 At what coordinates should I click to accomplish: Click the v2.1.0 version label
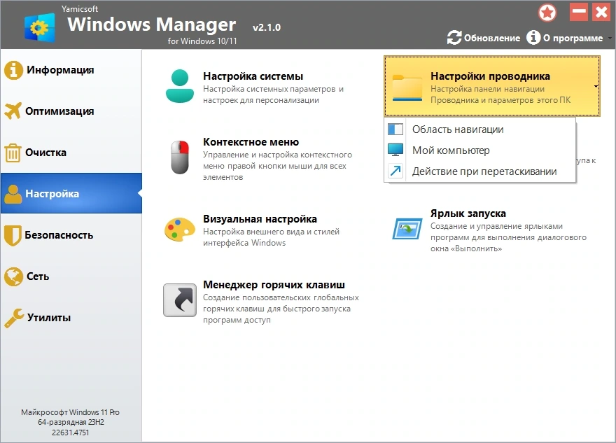click(x=267, y=27)
